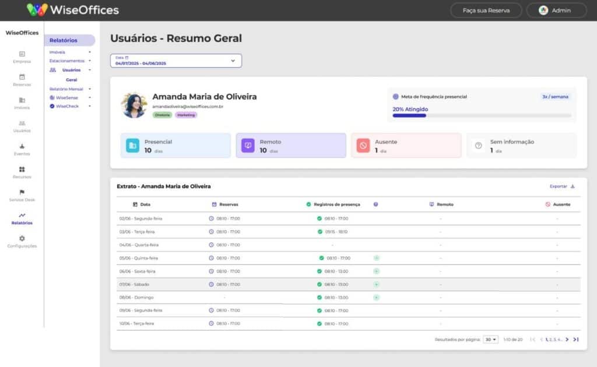Open the Eventos sidebar icon
The height and width of the screenshot is (367, 597).
click(x=22, y=146)
